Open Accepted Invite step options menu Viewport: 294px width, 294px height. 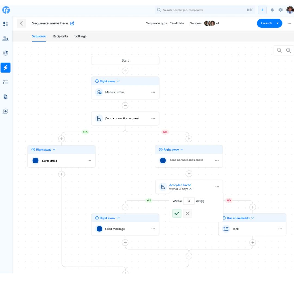217,187
